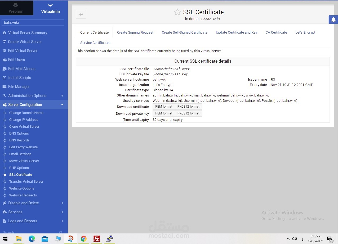This screenshot has width=338, height=244.
Task: Click the back arrow button
Action: click(81, 14)
